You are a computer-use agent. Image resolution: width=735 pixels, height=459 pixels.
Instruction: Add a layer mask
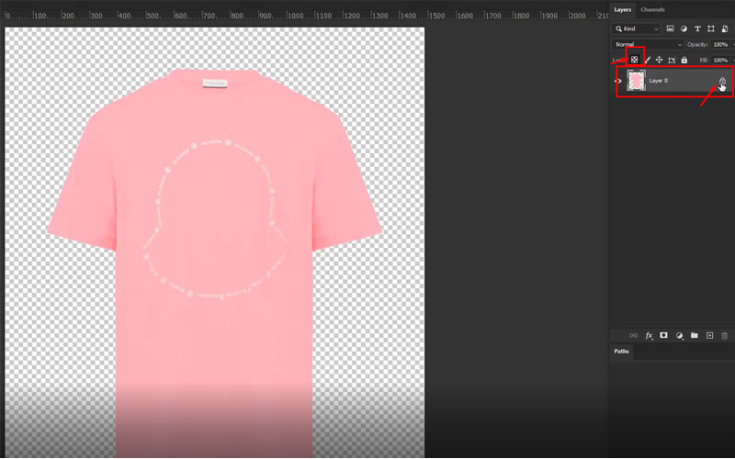pyautogui.click(x=663, y=335)
